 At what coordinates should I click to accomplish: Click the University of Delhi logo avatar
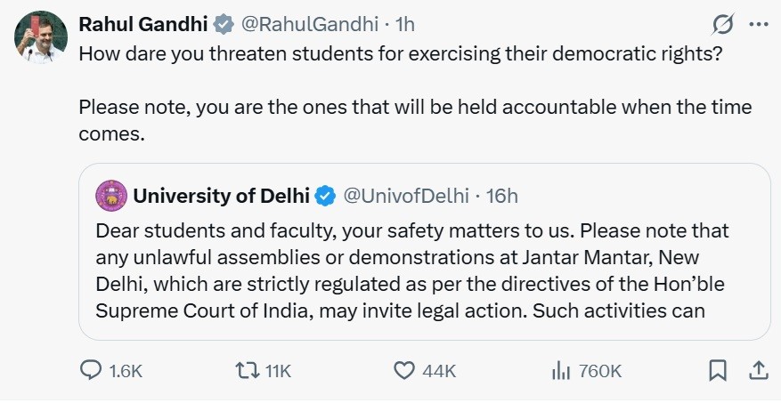(111, 196)
